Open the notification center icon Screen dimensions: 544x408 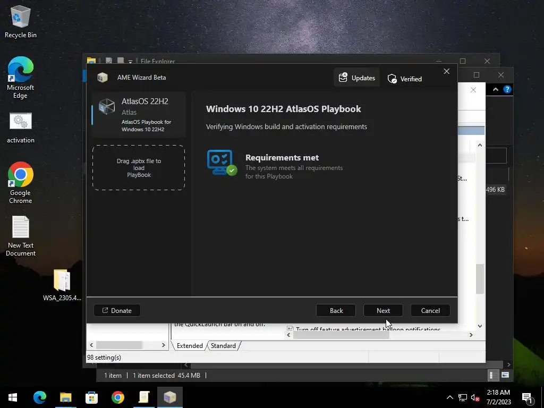coord(528,398)
